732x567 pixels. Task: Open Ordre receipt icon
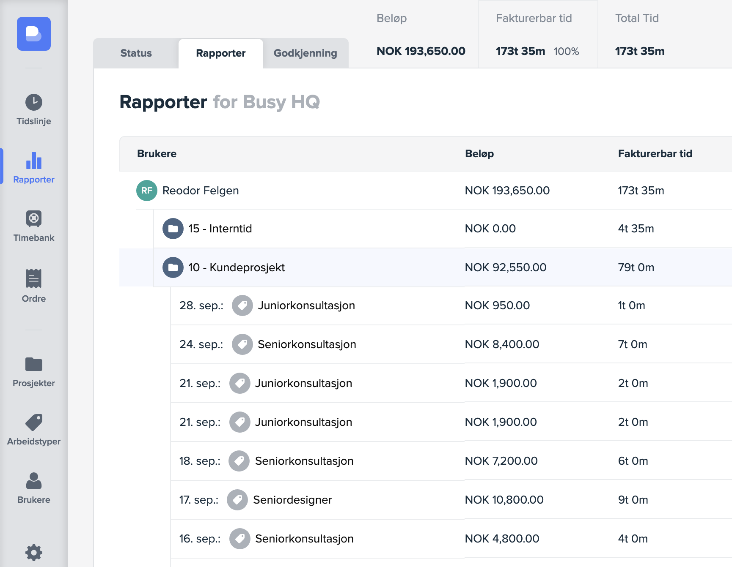click(x=34, y=278)
